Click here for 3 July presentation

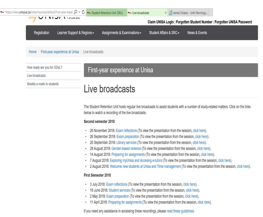coord(189,184)
